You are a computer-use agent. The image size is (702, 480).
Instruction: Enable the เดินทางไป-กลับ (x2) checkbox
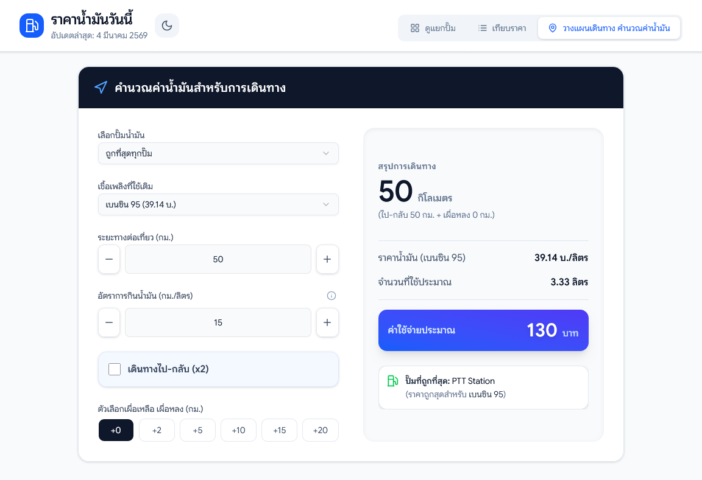tap(115, 369)
